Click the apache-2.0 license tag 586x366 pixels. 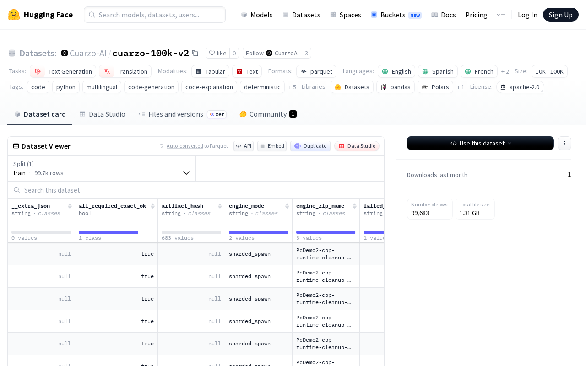520,87
